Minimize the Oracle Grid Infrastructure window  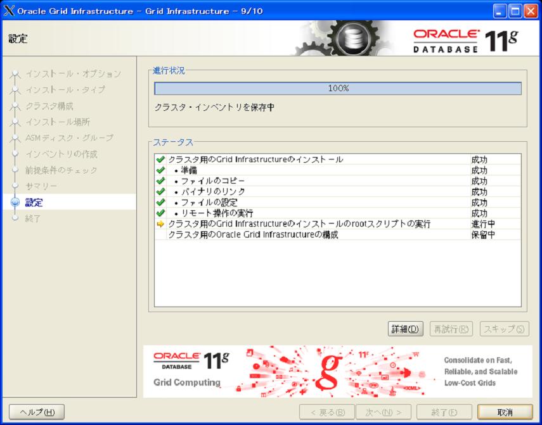click(x=500, y=11)
